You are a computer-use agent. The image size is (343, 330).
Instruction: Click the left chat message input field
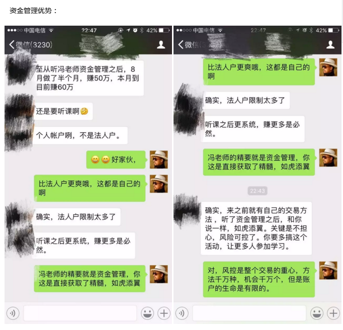click(x=80, y=313)
